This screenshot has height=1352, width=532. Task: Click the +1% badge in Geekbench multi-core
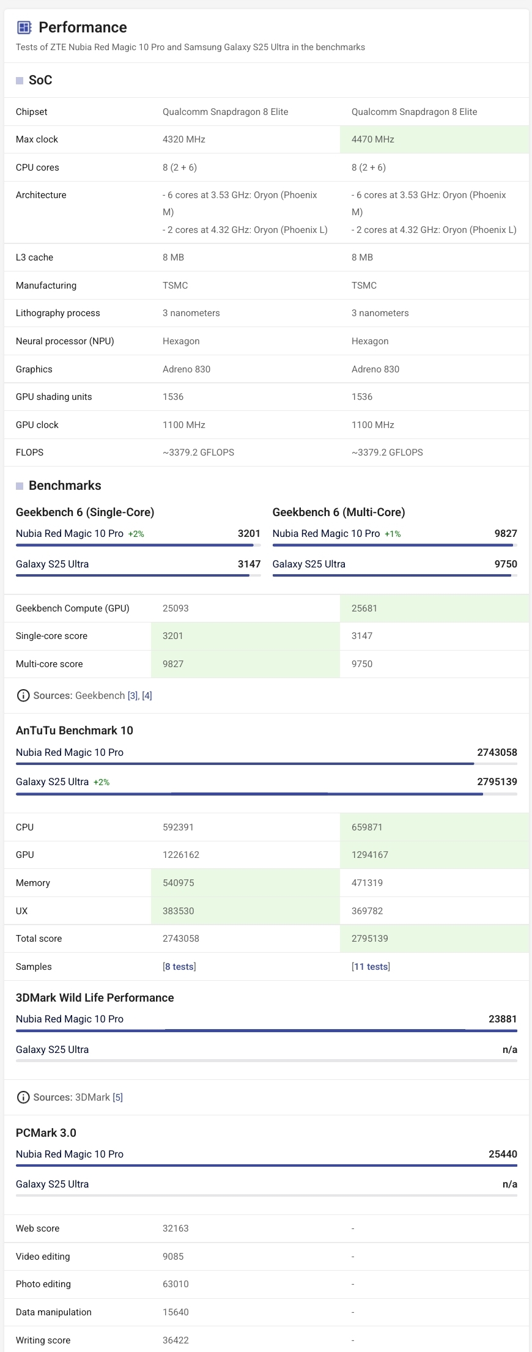[x=393, y=534]
